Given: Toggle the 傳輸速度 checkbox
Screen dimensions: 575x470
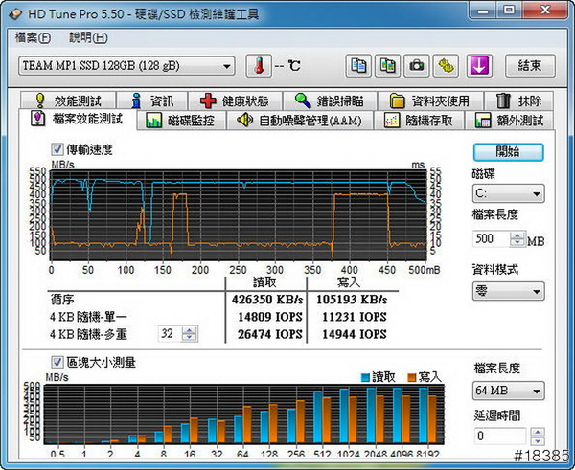Looking at the screenshot, I should (57, 149).
